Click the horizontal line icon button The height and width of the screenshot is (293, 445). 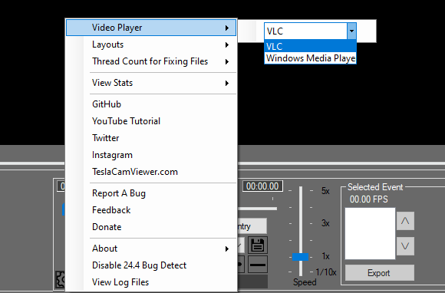258,265
